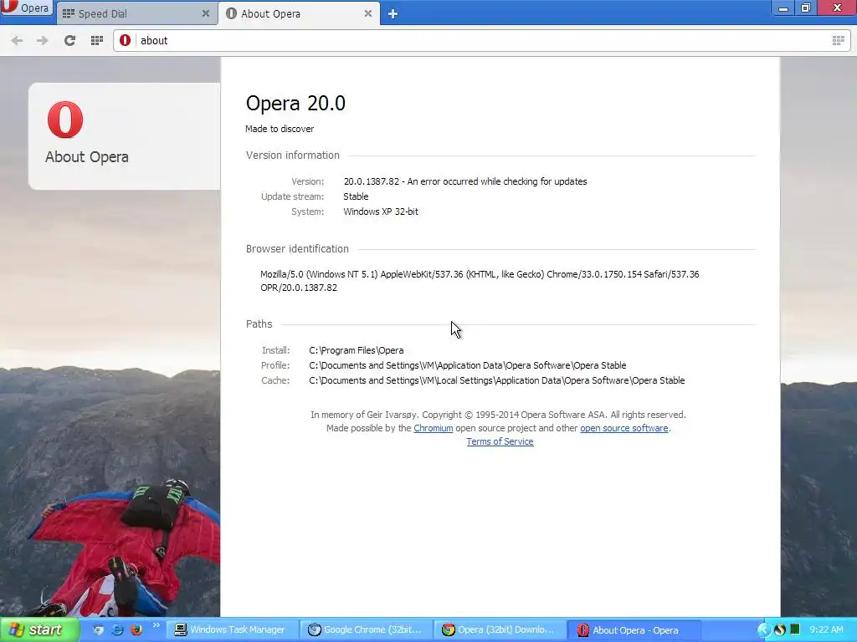Click the 'Stable' update stream value

[356, 196]
